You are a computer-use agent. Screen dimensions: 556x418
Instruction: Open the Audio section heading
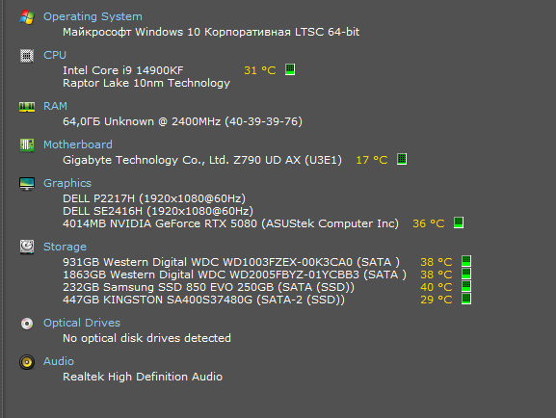[x=59, y=361]
